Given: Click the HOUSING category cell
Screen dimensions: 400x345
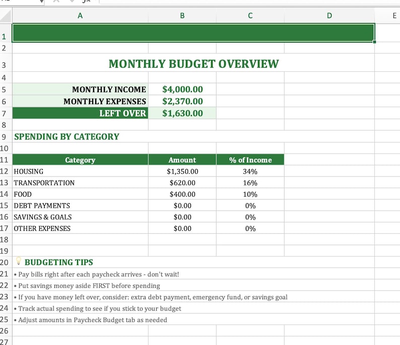Looking at the screenshot, I should tap(80, 171).
